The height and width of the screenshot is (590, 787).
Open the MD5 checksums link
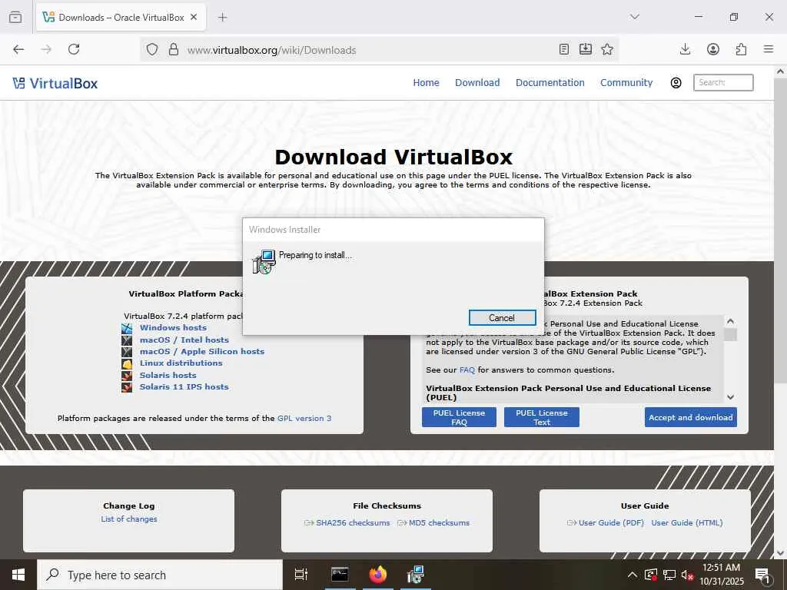pyautogui.click(x=439, y=522)
